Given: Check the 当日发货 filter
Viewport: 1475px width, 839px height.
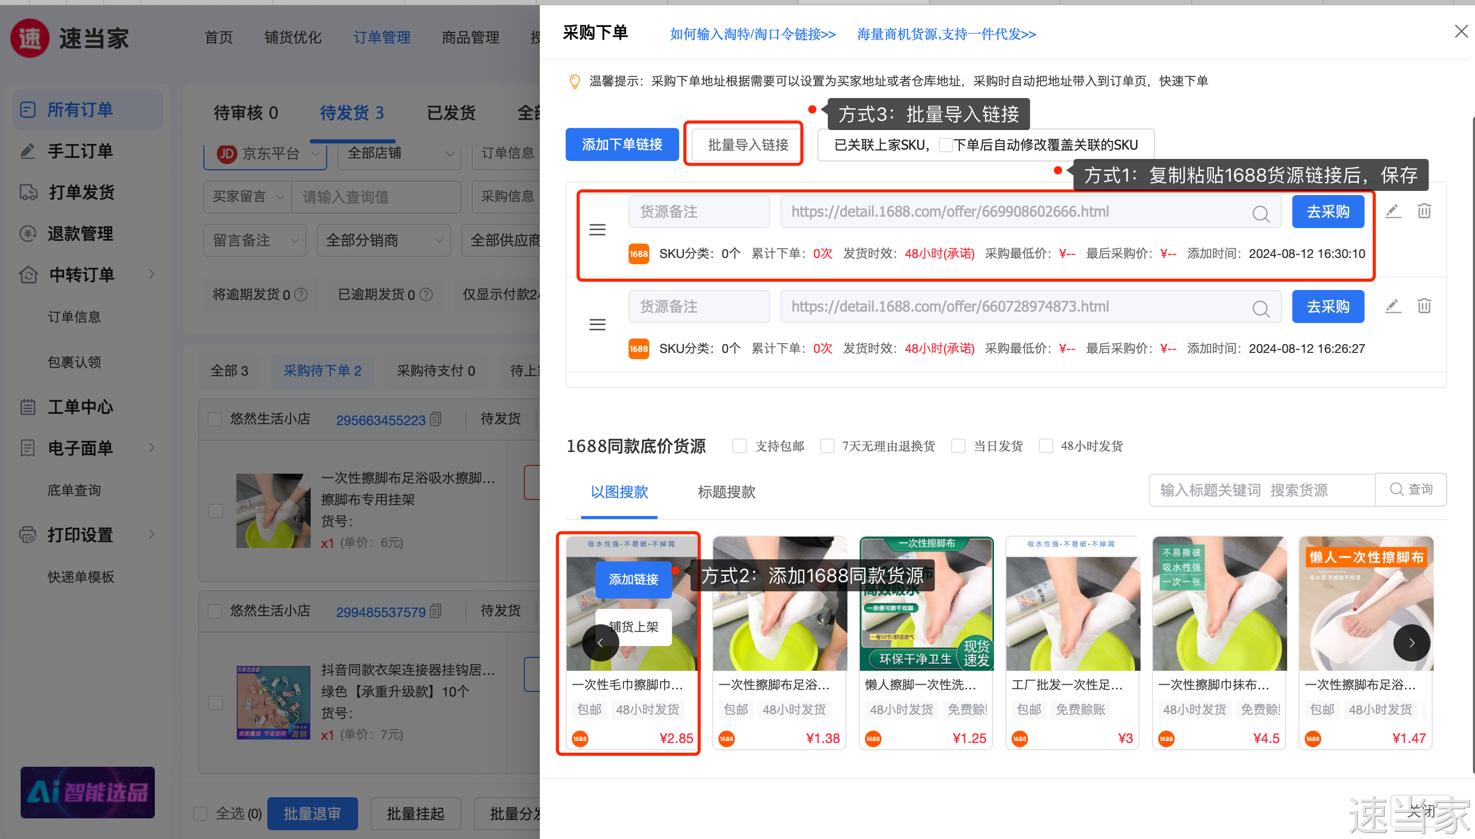Looking at the screenshot, I should click(958, 446).
